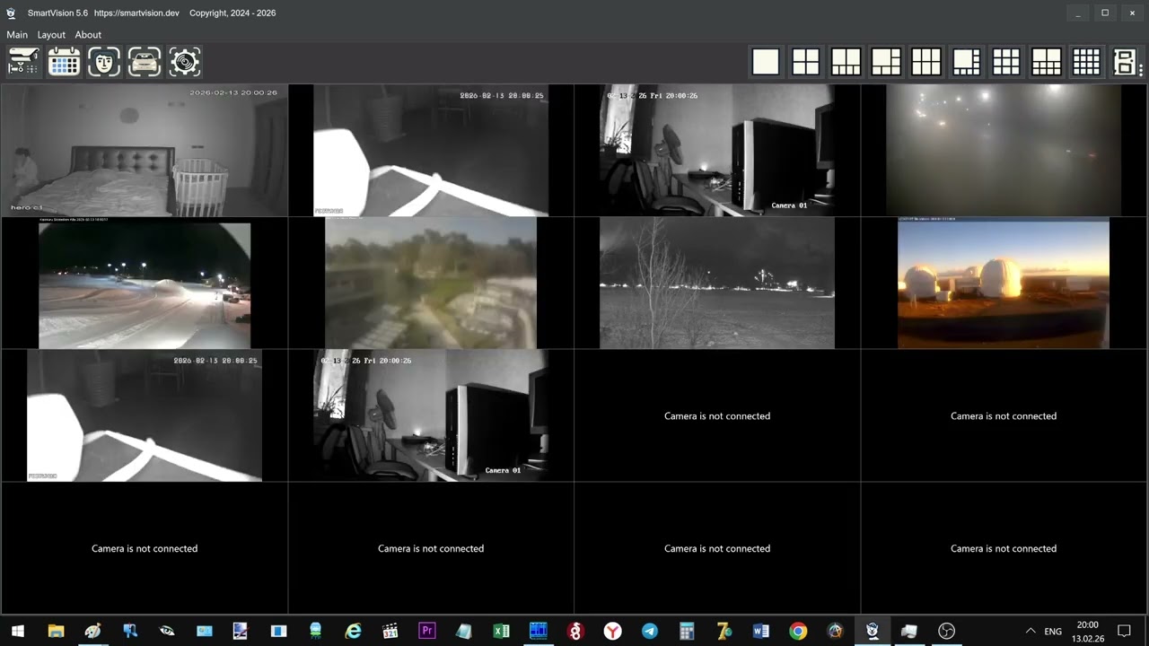Select the third-row Camera 01 desk feed
The width and height of the screenshot is (1149, 646).
(431, 415)
